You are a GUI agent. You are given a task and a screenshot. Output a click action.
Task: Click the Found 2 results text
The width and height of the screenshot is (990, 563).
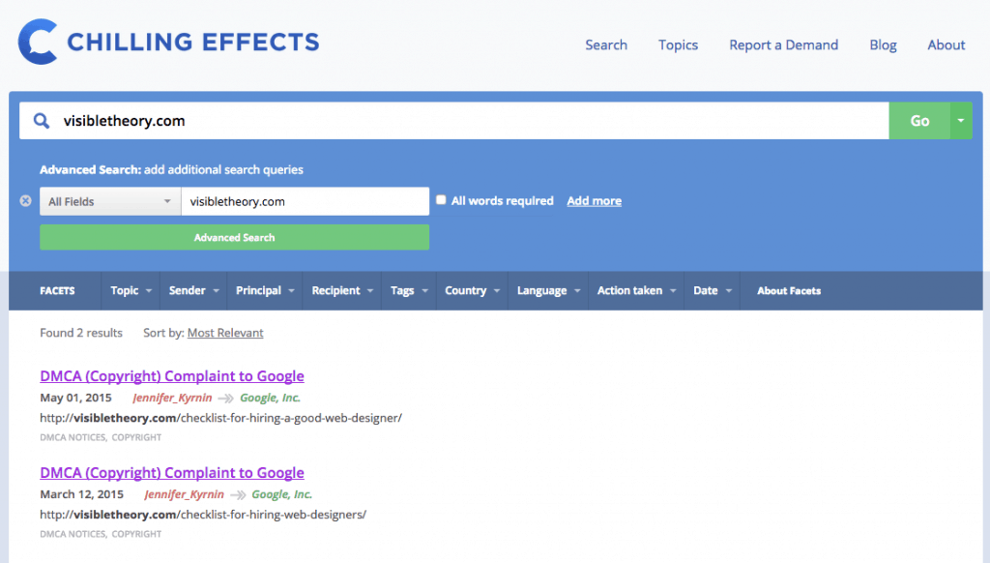pyautogui.click(x=81, y=333)
